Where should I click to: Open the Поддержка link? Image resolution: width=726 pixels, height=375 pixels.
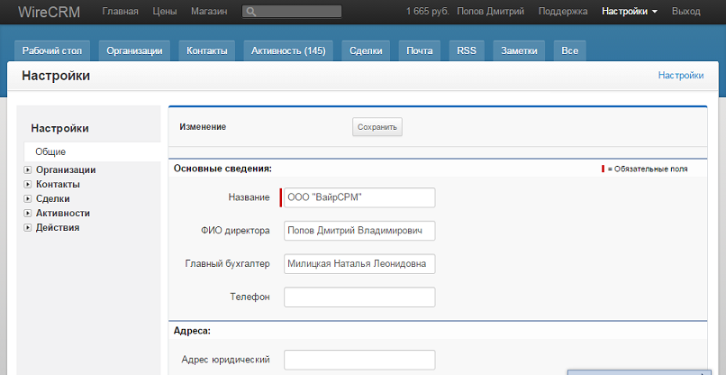pyautogui.click(x=563, y=12)
